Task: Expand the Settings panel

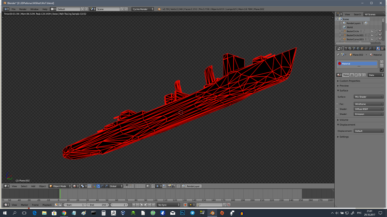Action: pyautogui.click(x=344, y=137)
